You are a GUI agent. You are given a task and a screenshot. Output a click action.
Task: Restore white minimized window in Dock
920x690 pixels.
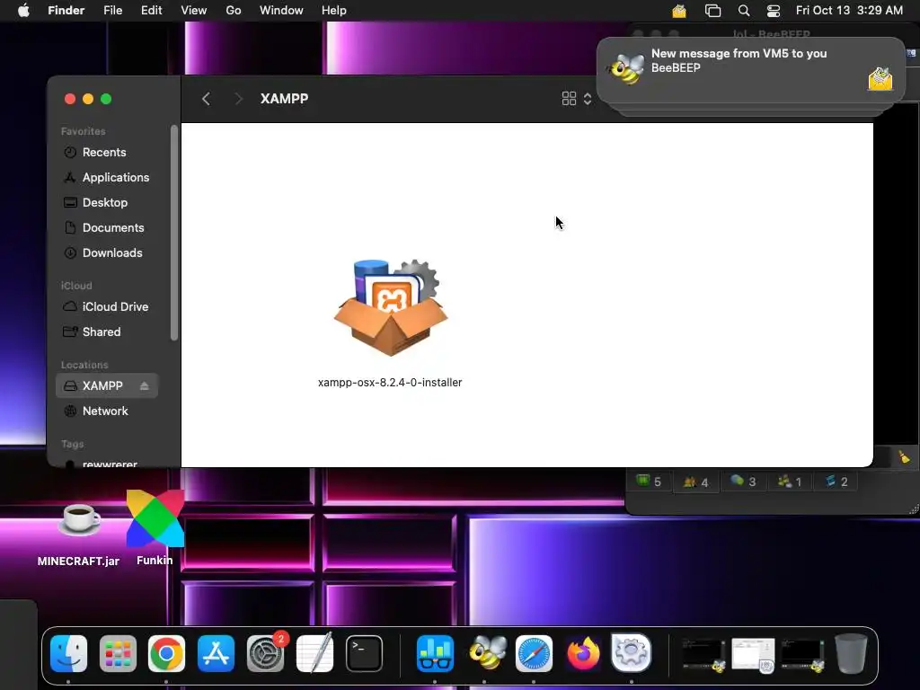[x=754, y=655]
